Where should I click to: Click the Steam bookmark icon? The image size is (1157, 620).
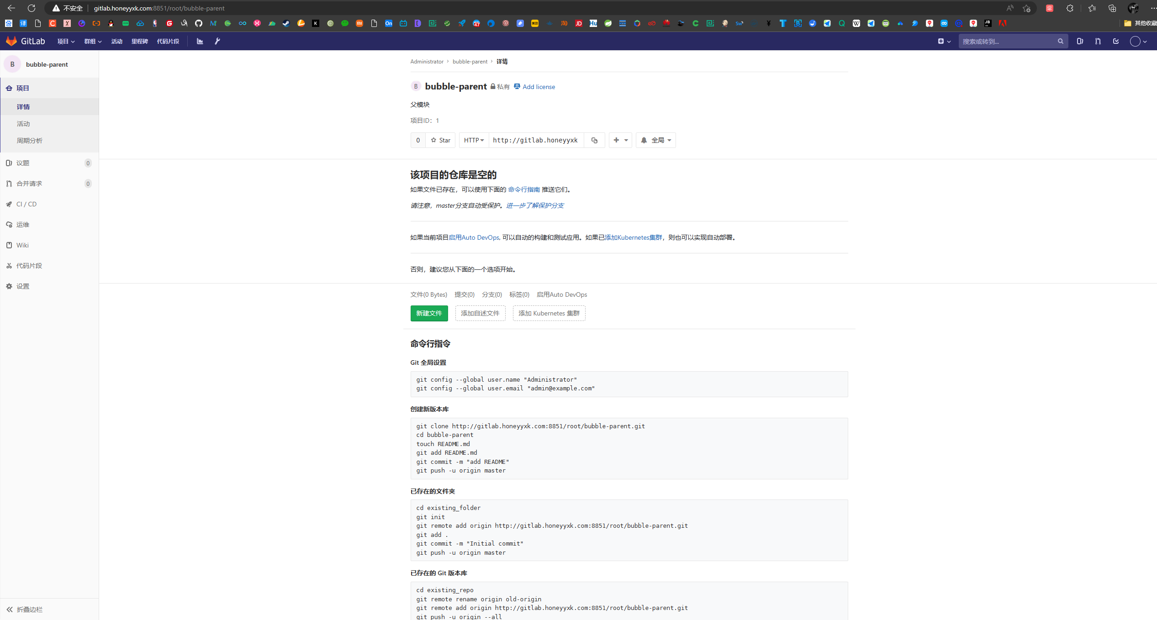click(x=286, y=23)
